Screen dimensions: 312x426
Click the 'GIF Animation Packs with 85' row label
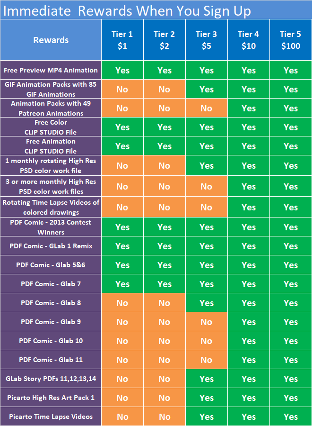pyautogui.click(x=51, y=89)
